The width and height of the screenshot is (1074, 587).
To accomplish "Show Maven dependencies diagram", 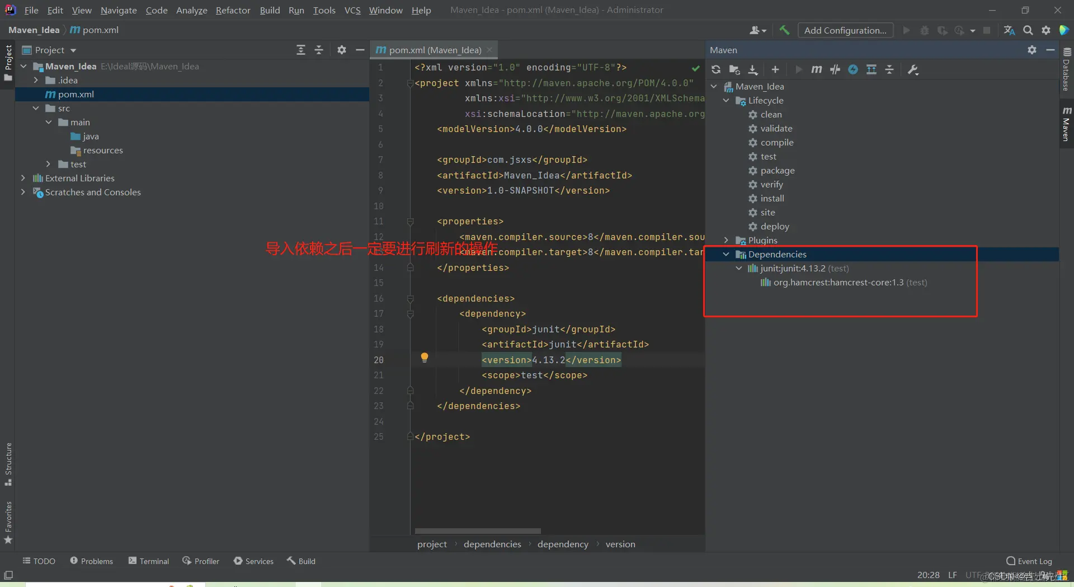I will click(x=872, y=69).
